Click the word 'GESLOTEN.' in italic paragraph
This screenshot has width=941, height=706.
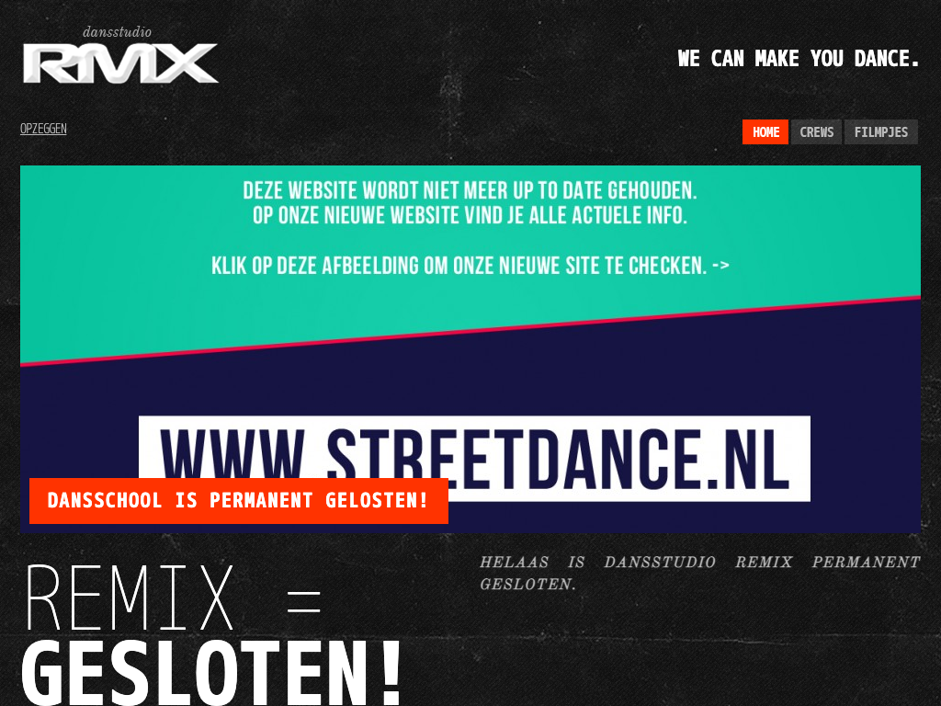coord(527,584)
